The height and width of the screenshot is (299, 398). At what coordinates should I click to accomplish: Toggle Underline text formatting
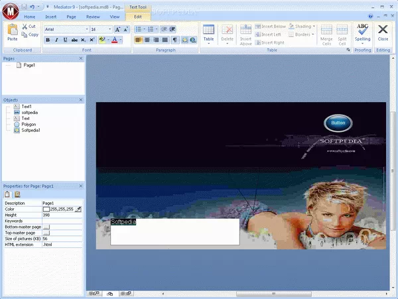[x=66, y=40]
